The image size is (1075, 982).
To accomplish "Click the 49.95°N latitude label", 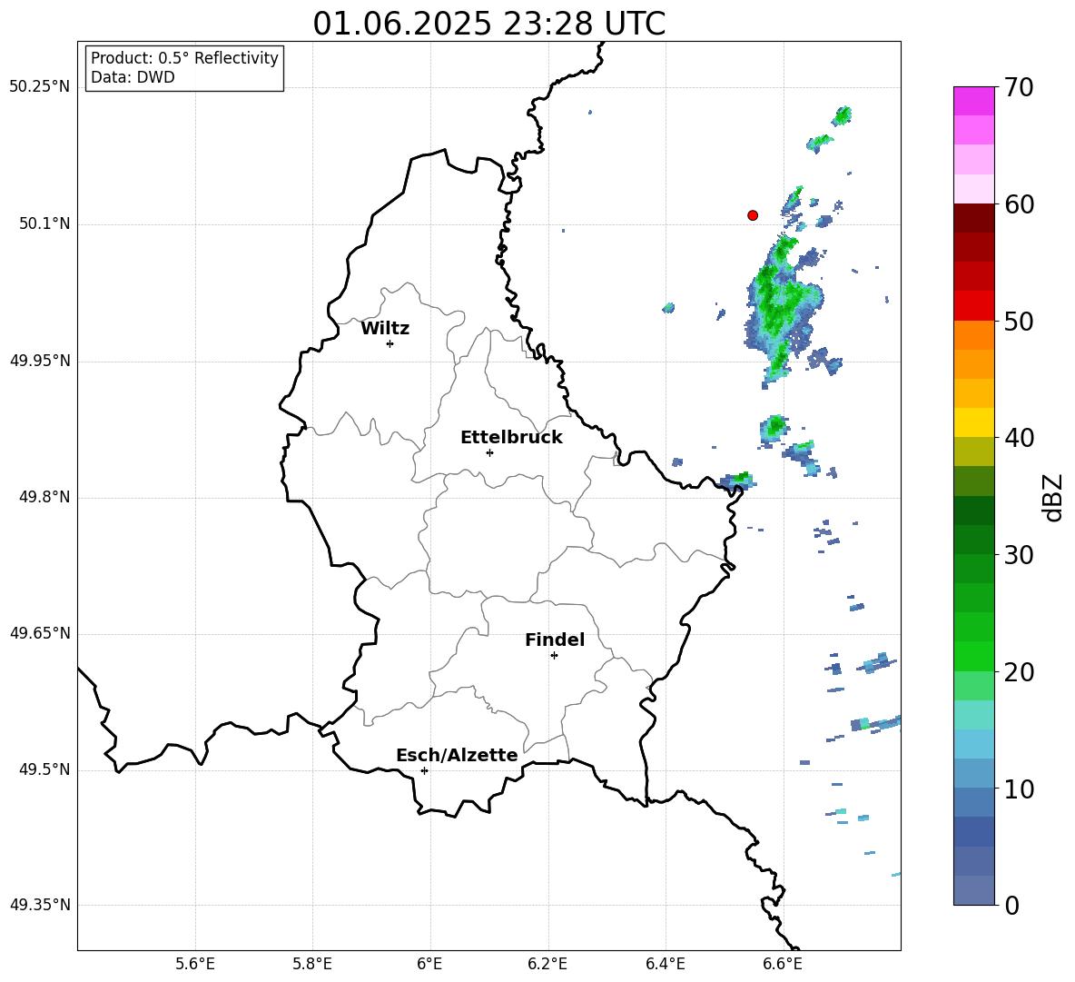I will [x=40, y=361].
